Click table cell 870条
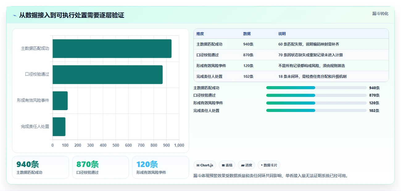This screenshot has height=191, width=401. (x=248, y=55)
